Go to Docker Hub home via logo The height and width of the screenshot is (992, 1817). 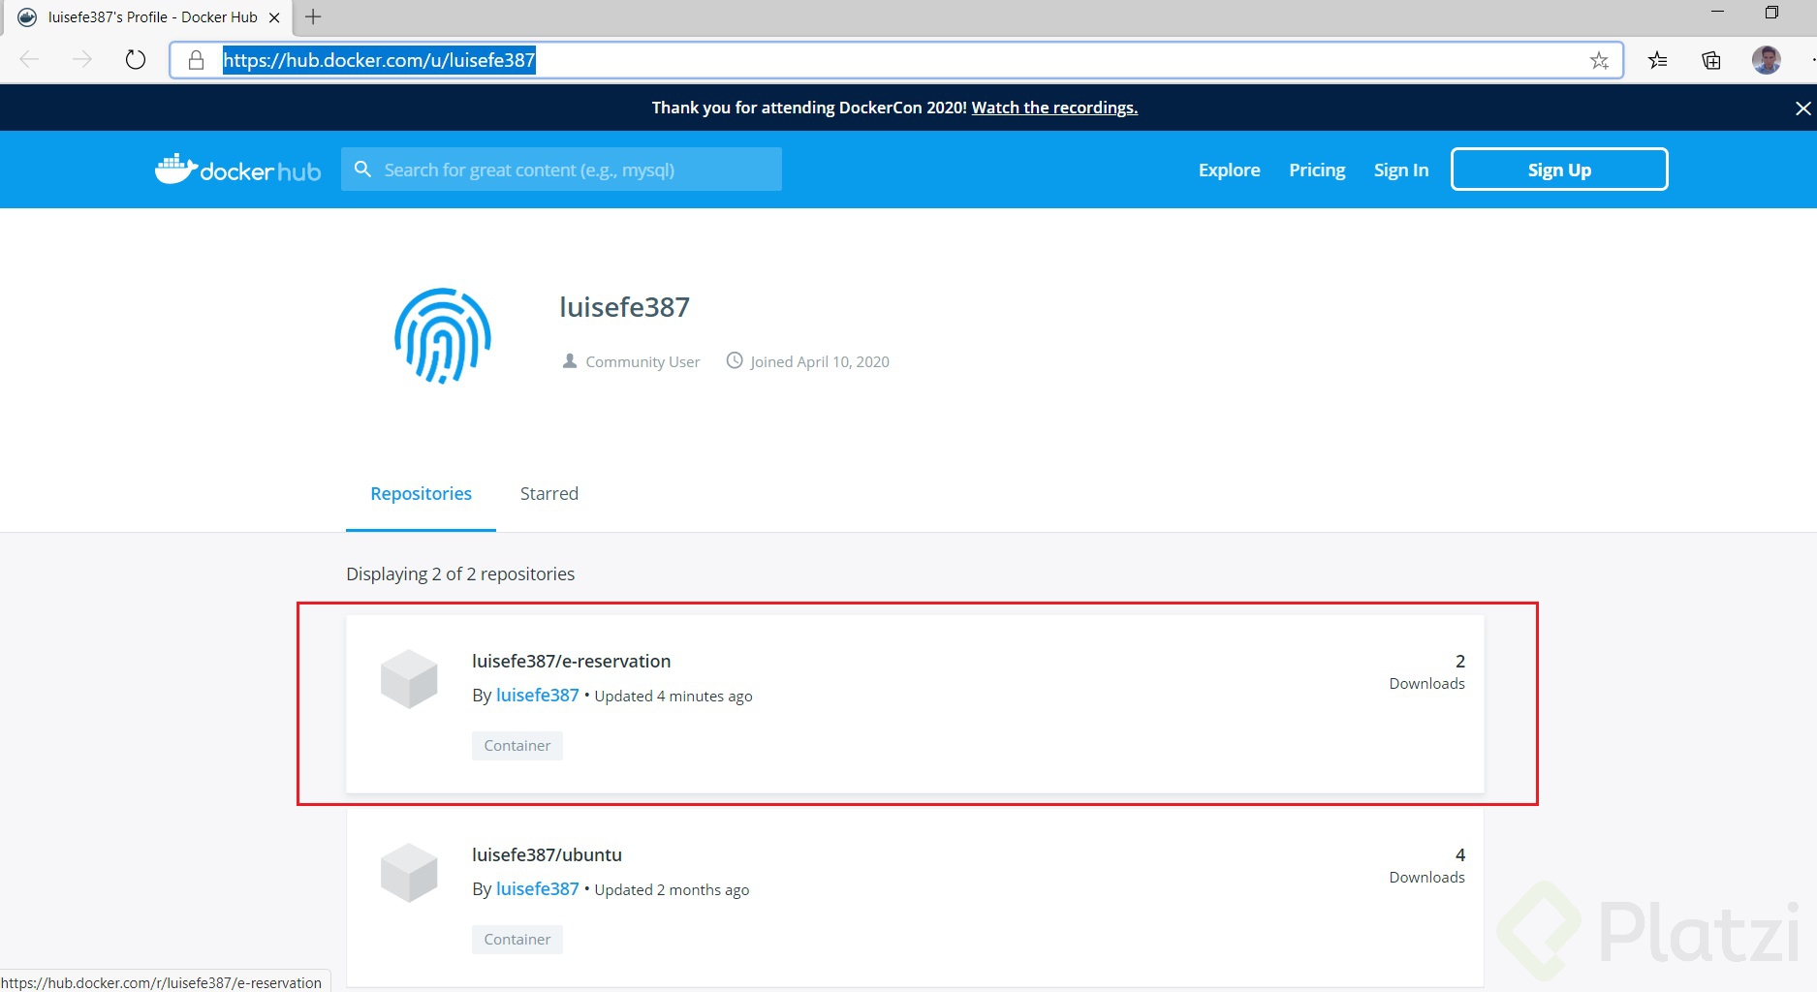pyautogui.click(x=237, y=170)
